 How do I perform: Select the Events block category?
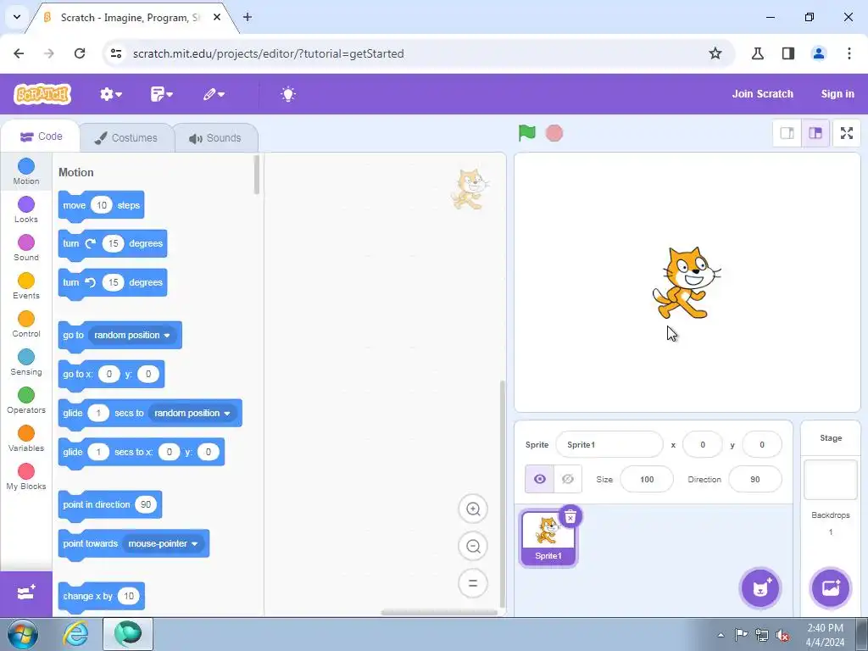(26, 287)
